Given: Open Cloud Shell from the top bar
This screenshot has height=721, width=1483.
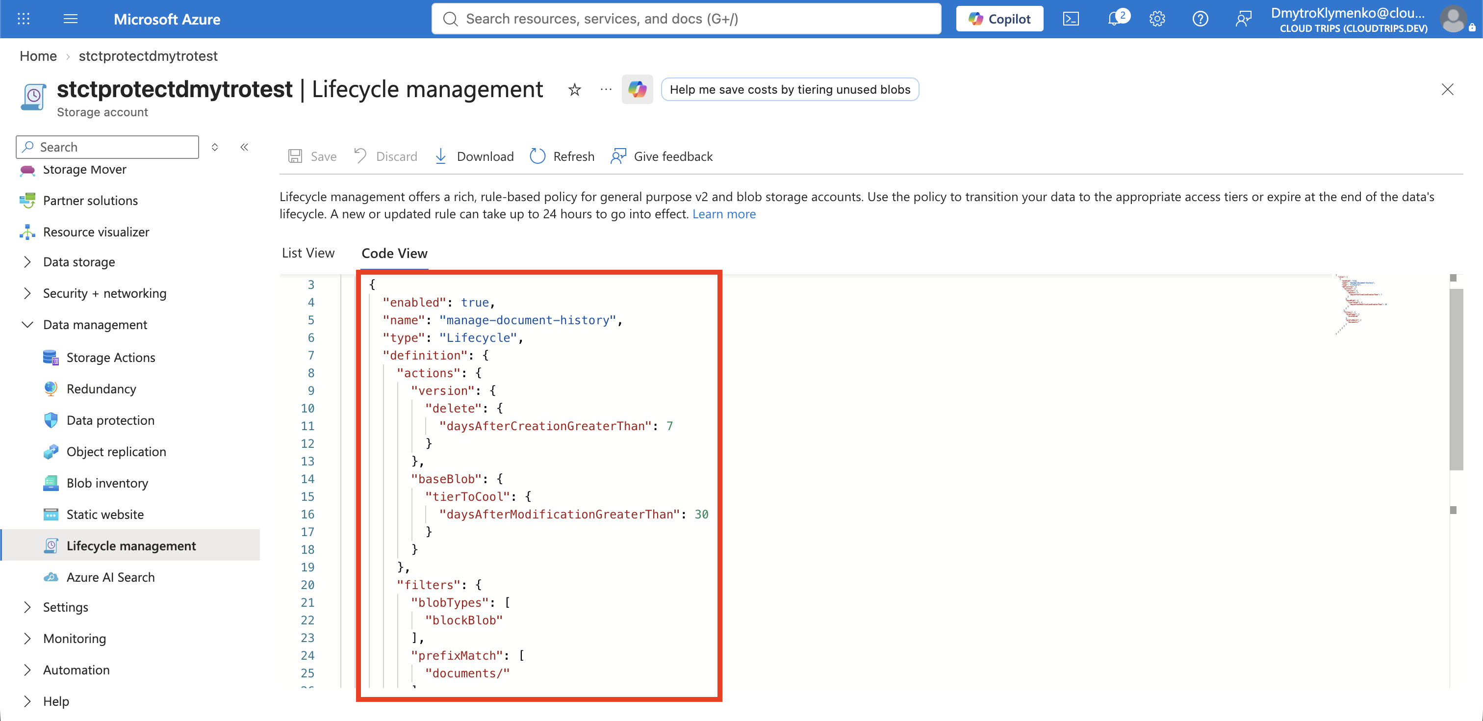Looking at the screenshot, I should 1071,19.
